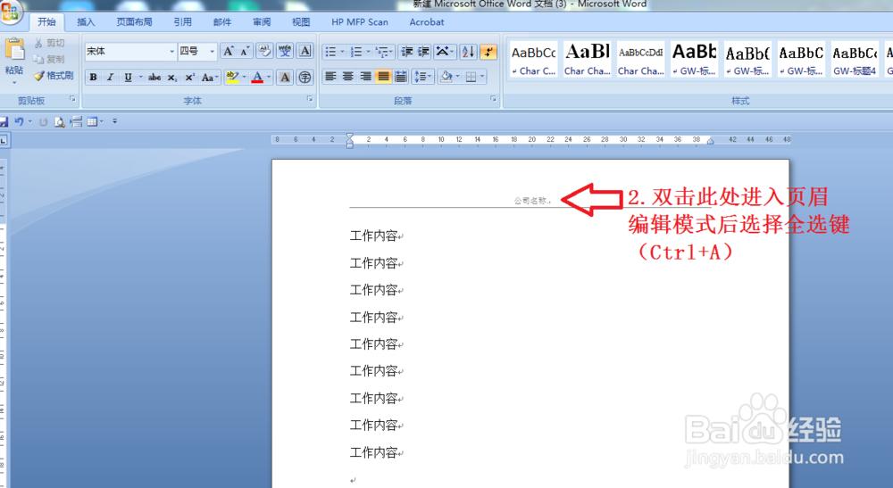893x488 pixels.
Task: Click the Bullets list icon
Action: 330,53
